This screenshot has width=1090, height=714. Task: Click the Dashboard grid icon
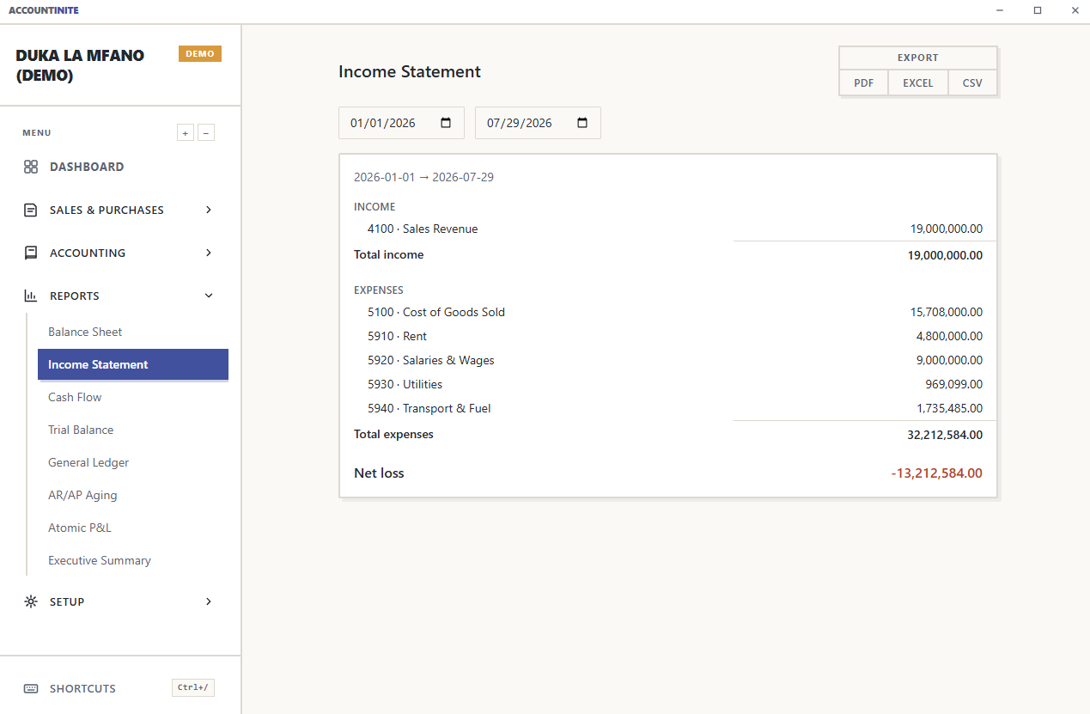[x=31, y=167]
